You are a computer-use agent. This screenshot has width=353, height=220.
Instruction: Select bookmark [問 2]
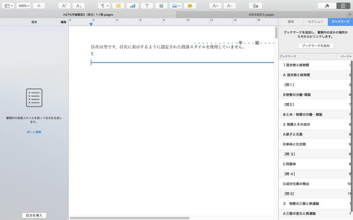315,105
